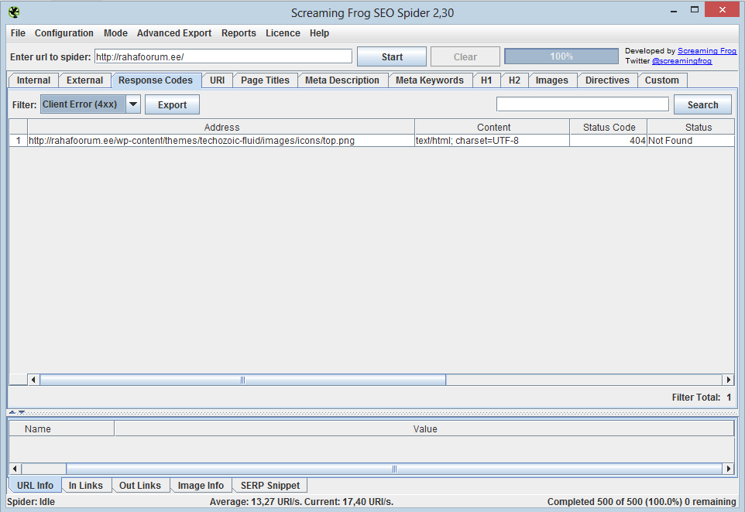Click the Spider: Idle status text
Image resolution: width=745 pixels, height=512 pixels.
coord(31,502)
